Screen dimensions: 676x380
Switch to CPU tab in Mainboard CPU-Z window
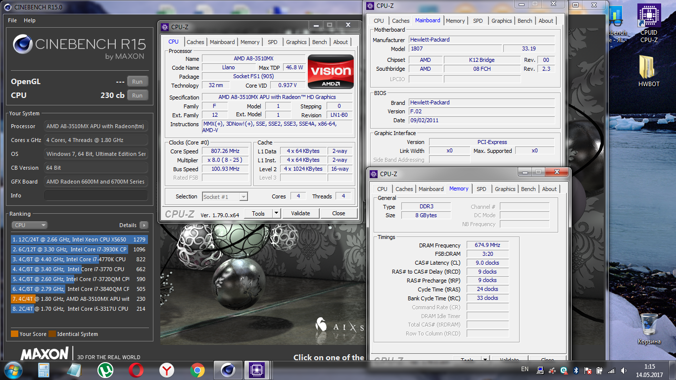[379, 21]
